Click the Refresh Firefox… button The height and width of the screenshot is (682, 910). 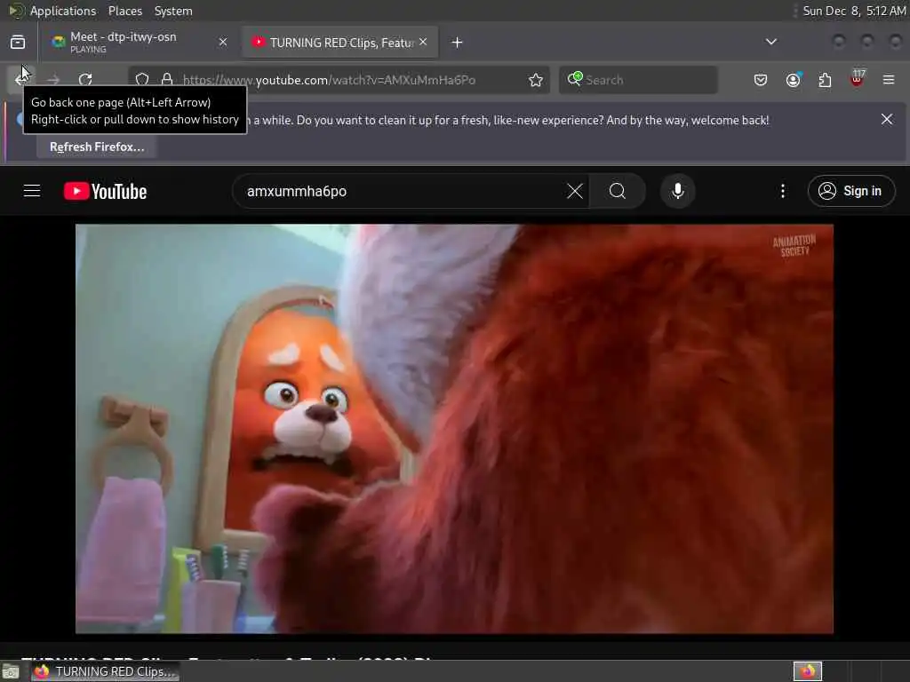pyautogui.click(x=97, y=147)
